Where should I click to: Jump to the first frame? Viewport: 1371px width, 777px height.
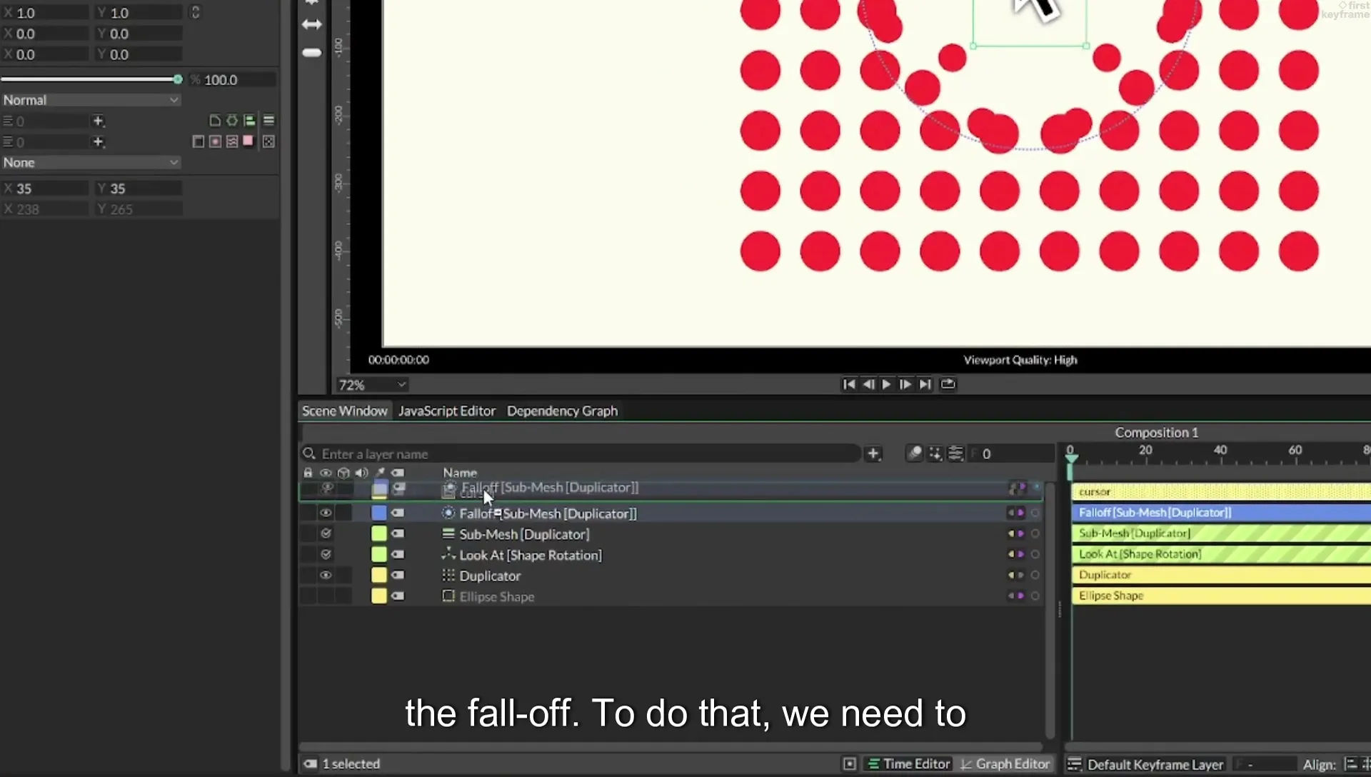point(849,384)
